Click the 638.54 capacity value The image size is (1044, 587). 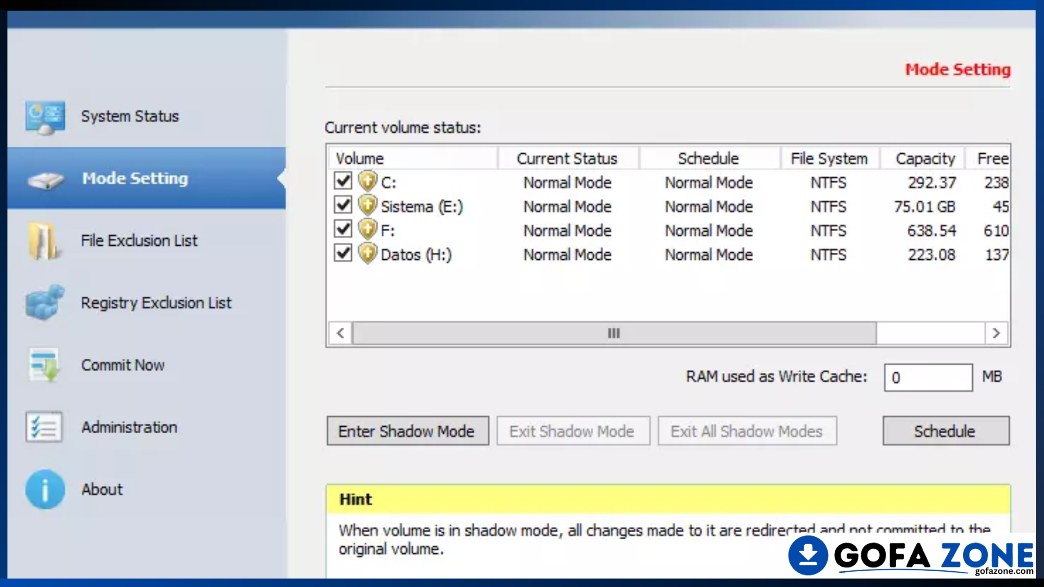tap(931, 230)
